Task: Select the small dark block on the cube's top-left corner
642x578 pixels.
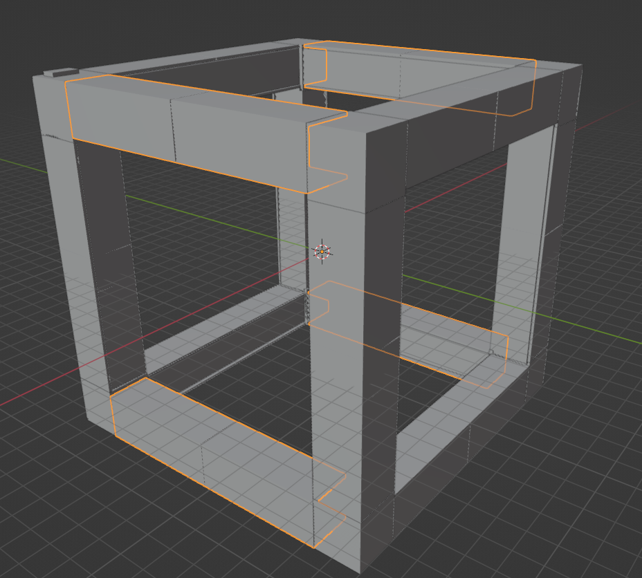Action: coord(61,73)
